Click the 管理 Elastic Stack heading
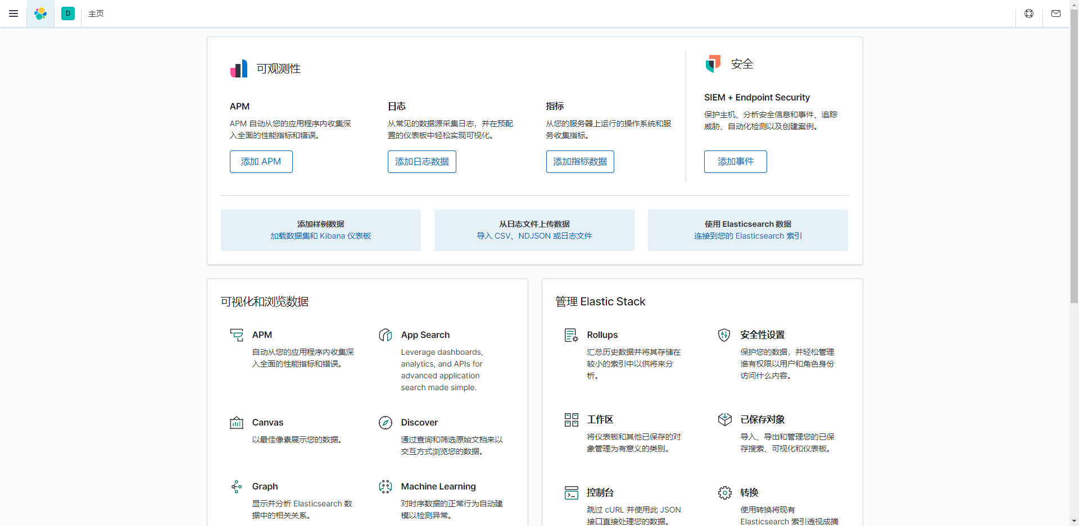Viewport: 1079px width, 526px height. tap(600, 302)
